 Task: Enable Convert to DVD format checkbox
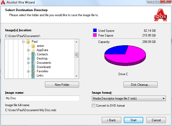(x=93, y=106)
